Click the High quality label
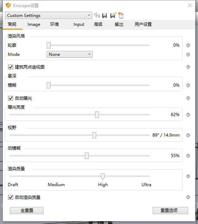 pyautogui.click(x=103, y=185)
